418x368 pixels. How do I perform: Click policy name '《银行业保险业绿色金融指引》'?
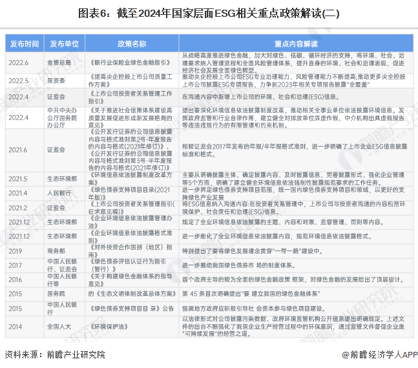[x=131, y=63]
